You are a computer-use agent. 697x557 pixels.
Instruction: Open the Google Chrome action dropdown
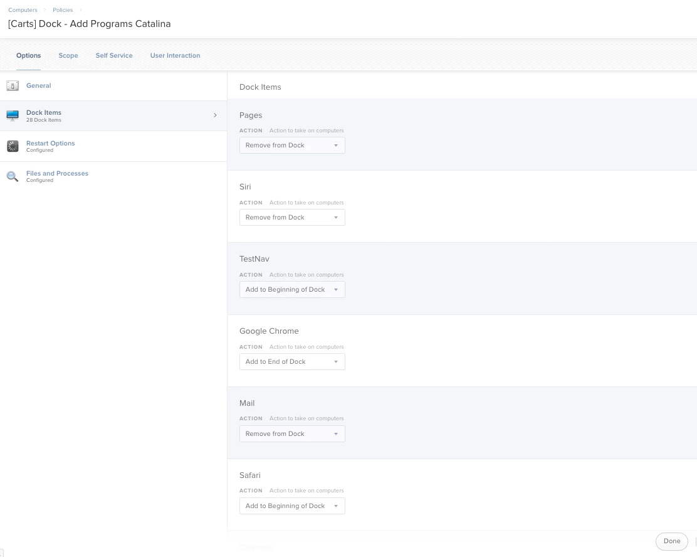pyautogui.click(x=292, y=362)
